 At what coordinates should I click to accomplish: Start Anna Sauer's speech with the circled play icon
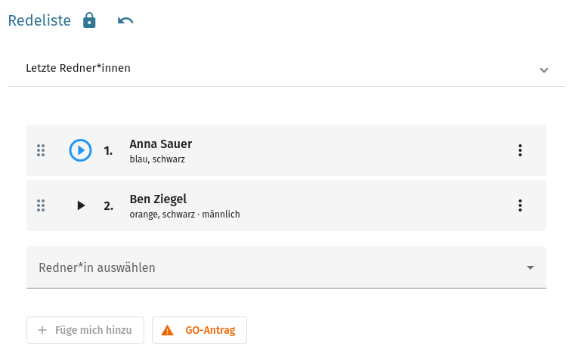80,150
